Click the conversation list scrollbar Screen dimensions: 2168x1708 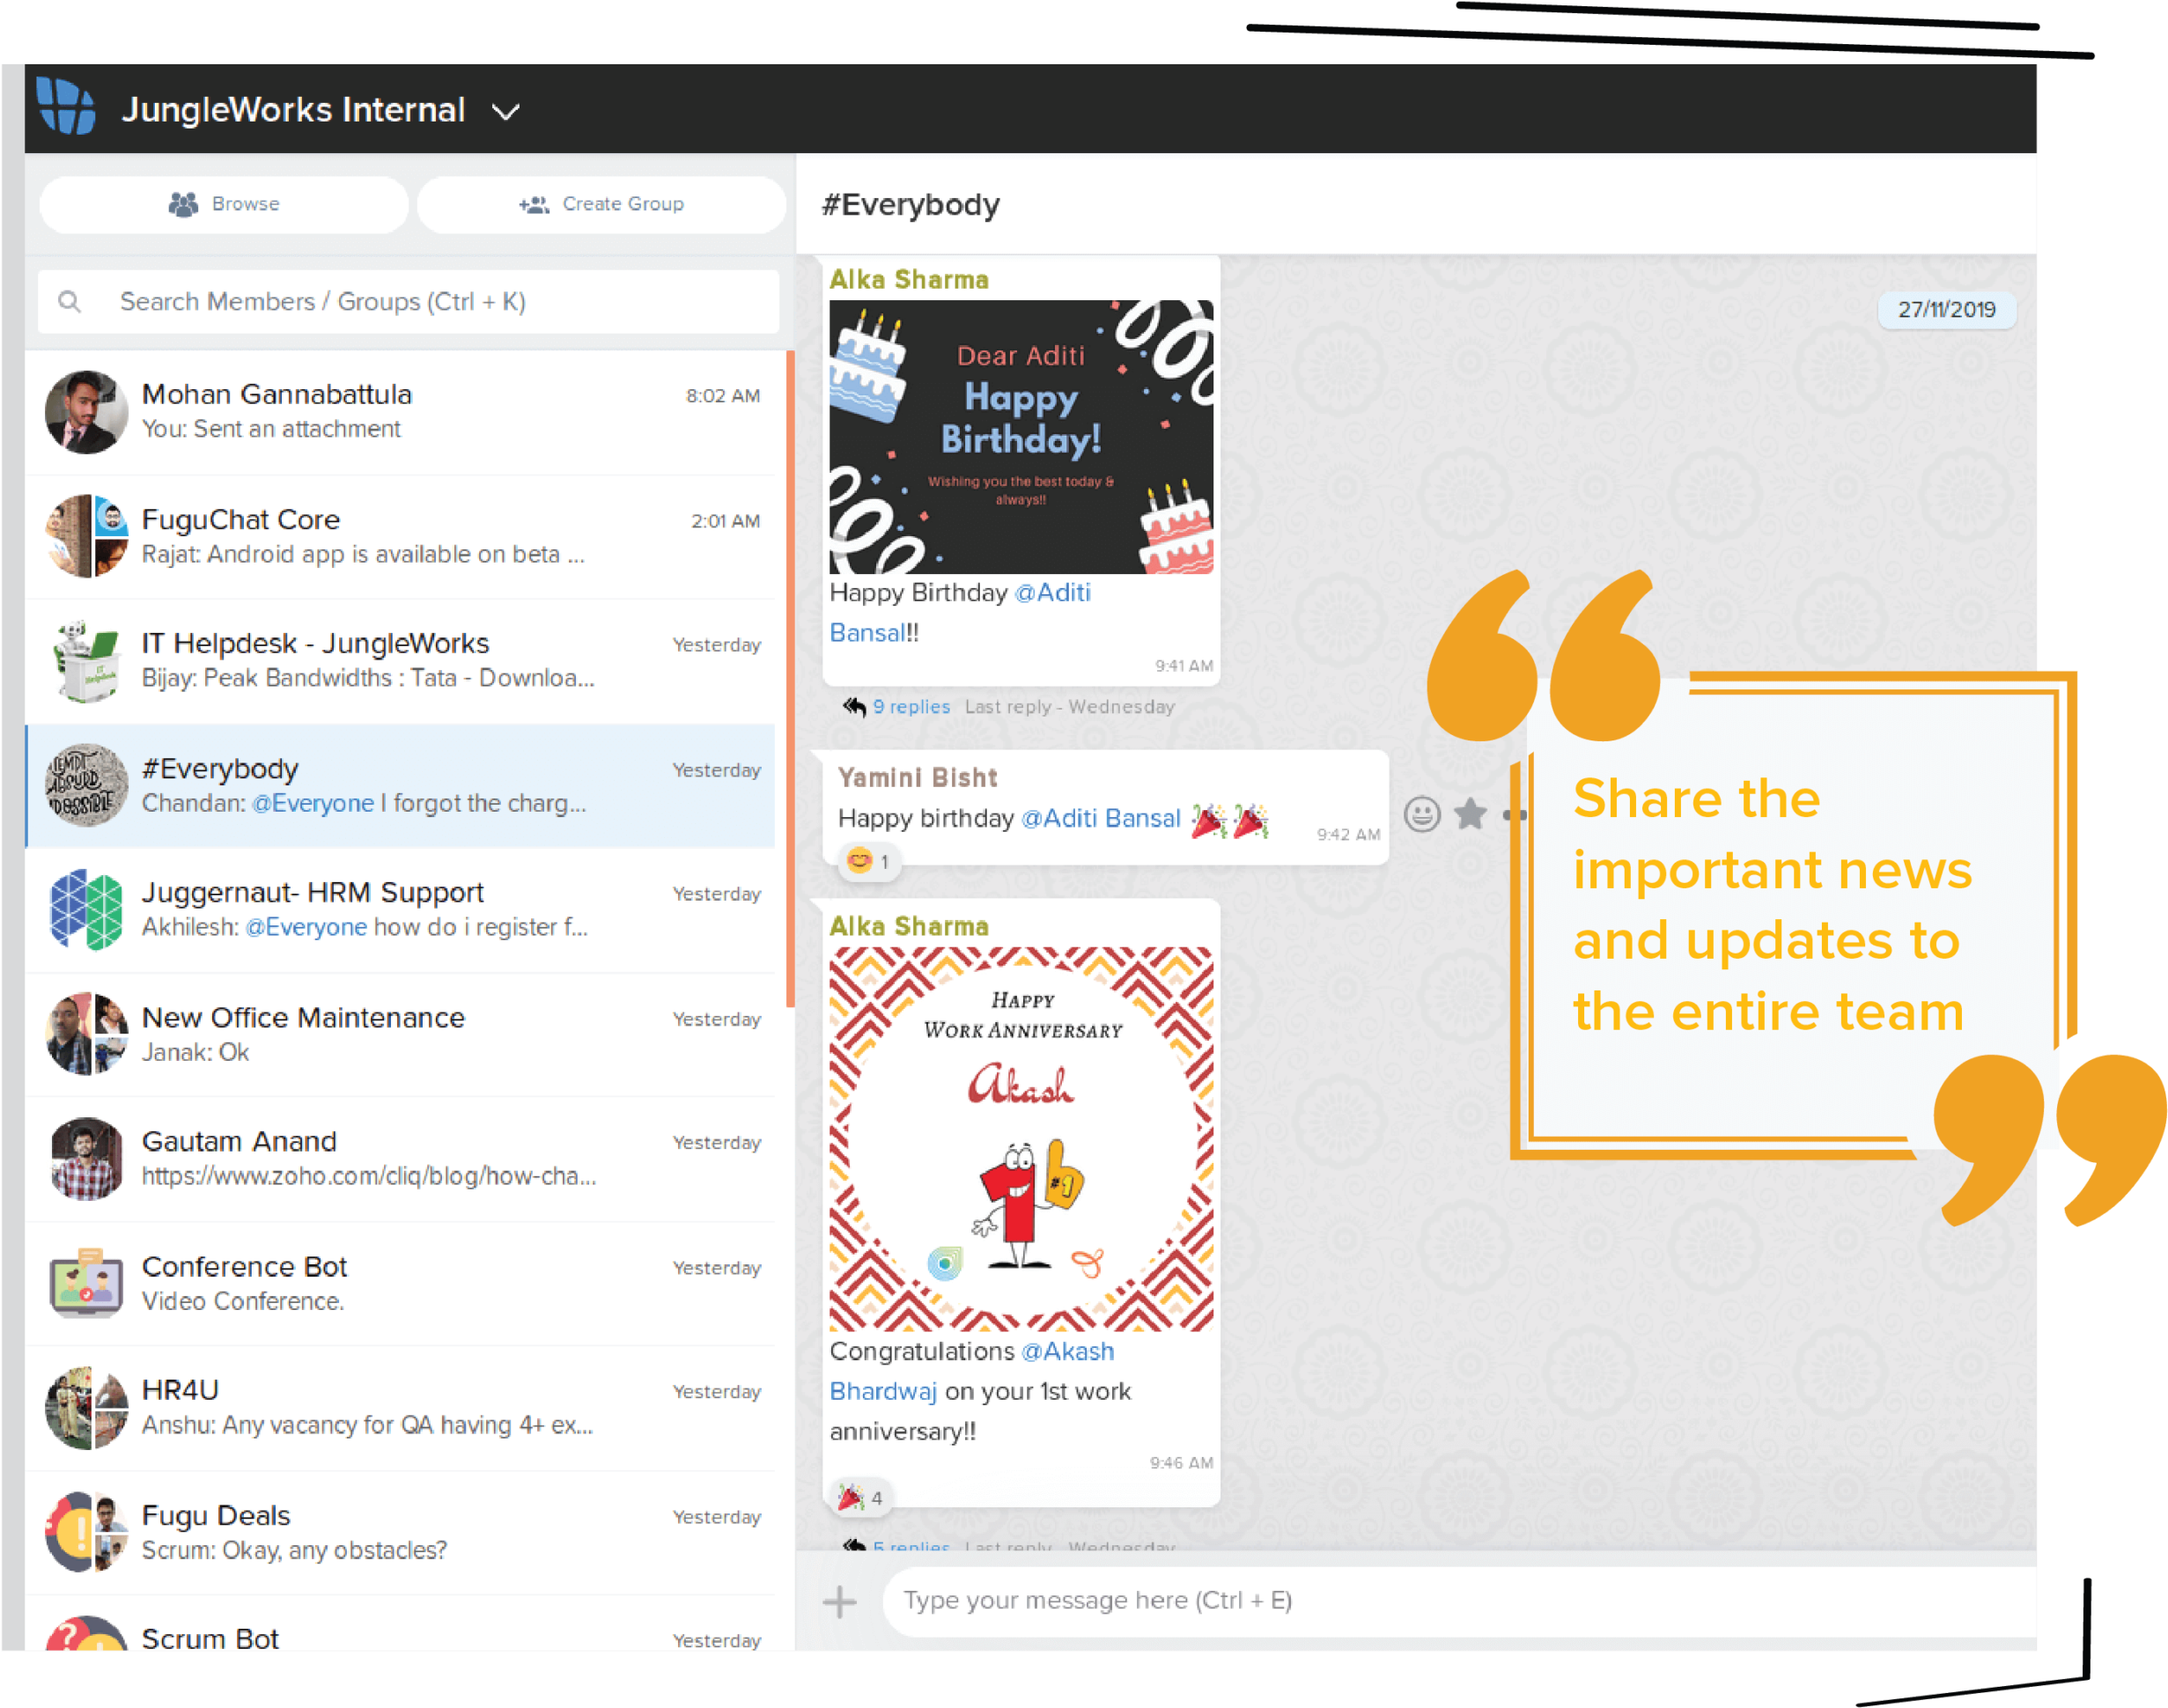(790, 679)
